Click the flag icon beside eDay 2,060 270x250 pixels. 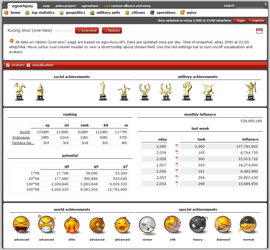177,147
